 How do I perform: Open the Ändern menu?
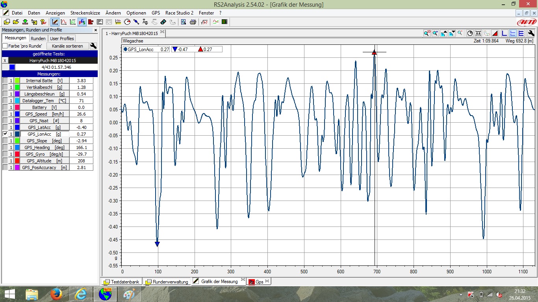click(113, 13)
